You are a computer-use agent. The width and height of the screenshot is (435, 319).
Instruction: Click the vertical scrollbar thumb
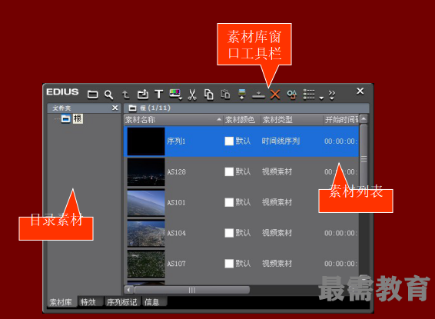364,159
